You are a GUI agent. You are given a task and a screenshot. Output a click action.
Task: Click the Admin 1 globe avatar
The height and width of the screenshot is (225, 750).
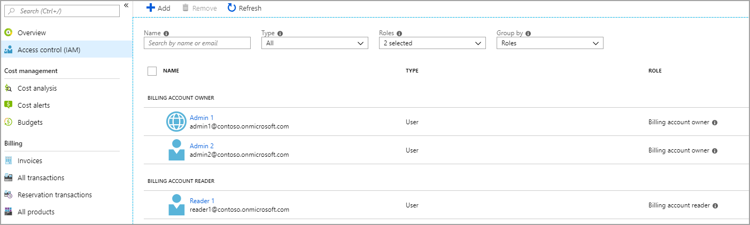click(176, 122)
